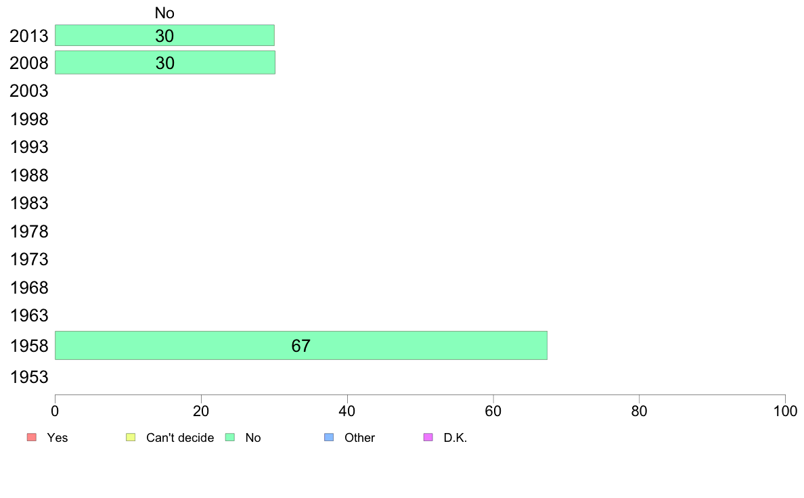Viewport: 804px width, 498px height.
Task: Click the 'Other' legend text
Action: (x=359, y=438)
